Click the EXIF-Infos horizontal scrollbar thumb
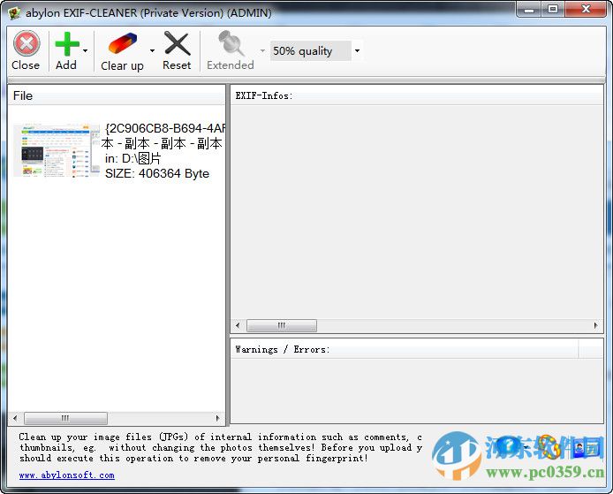Image resolution: width=613 pixels, height=494 pixels. tap(282, 325)
